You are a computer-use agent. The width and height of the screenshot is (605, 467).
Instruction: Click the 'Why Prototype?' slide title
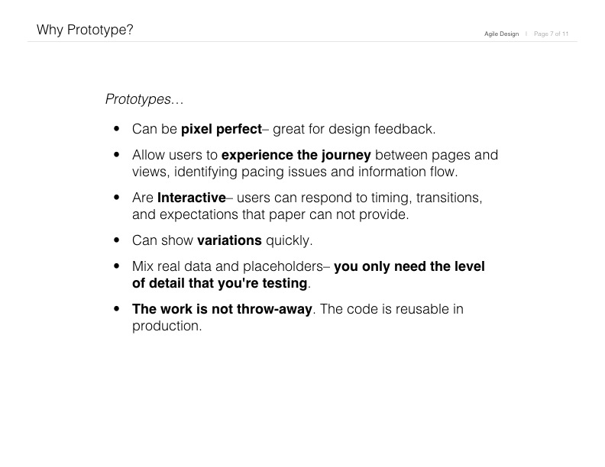85,30
